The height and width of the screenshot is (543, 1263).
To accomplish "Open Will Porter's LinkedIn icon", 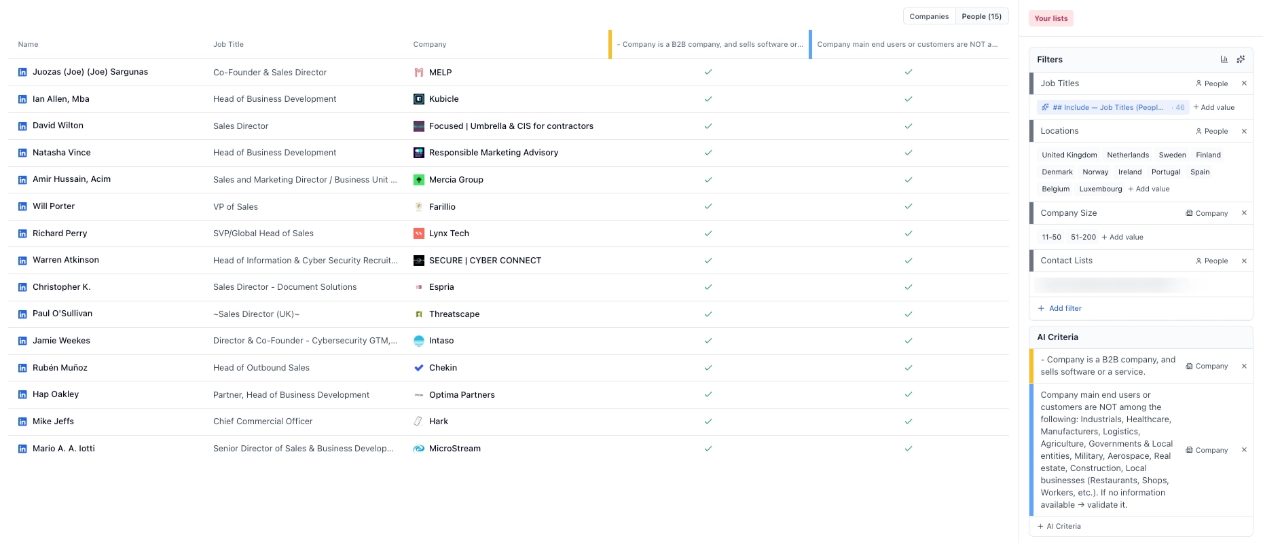I will pos(22,206).
